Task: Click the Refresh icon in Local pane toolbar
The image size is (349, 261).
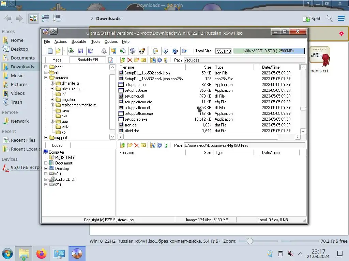Action: pyautogui.click(x=166, y=145)
